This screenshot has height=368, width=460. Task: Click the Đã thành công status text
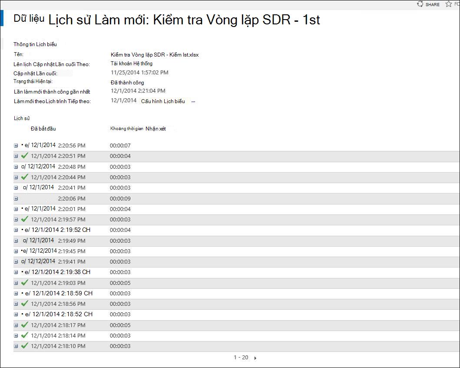click(x=127, y=83)
